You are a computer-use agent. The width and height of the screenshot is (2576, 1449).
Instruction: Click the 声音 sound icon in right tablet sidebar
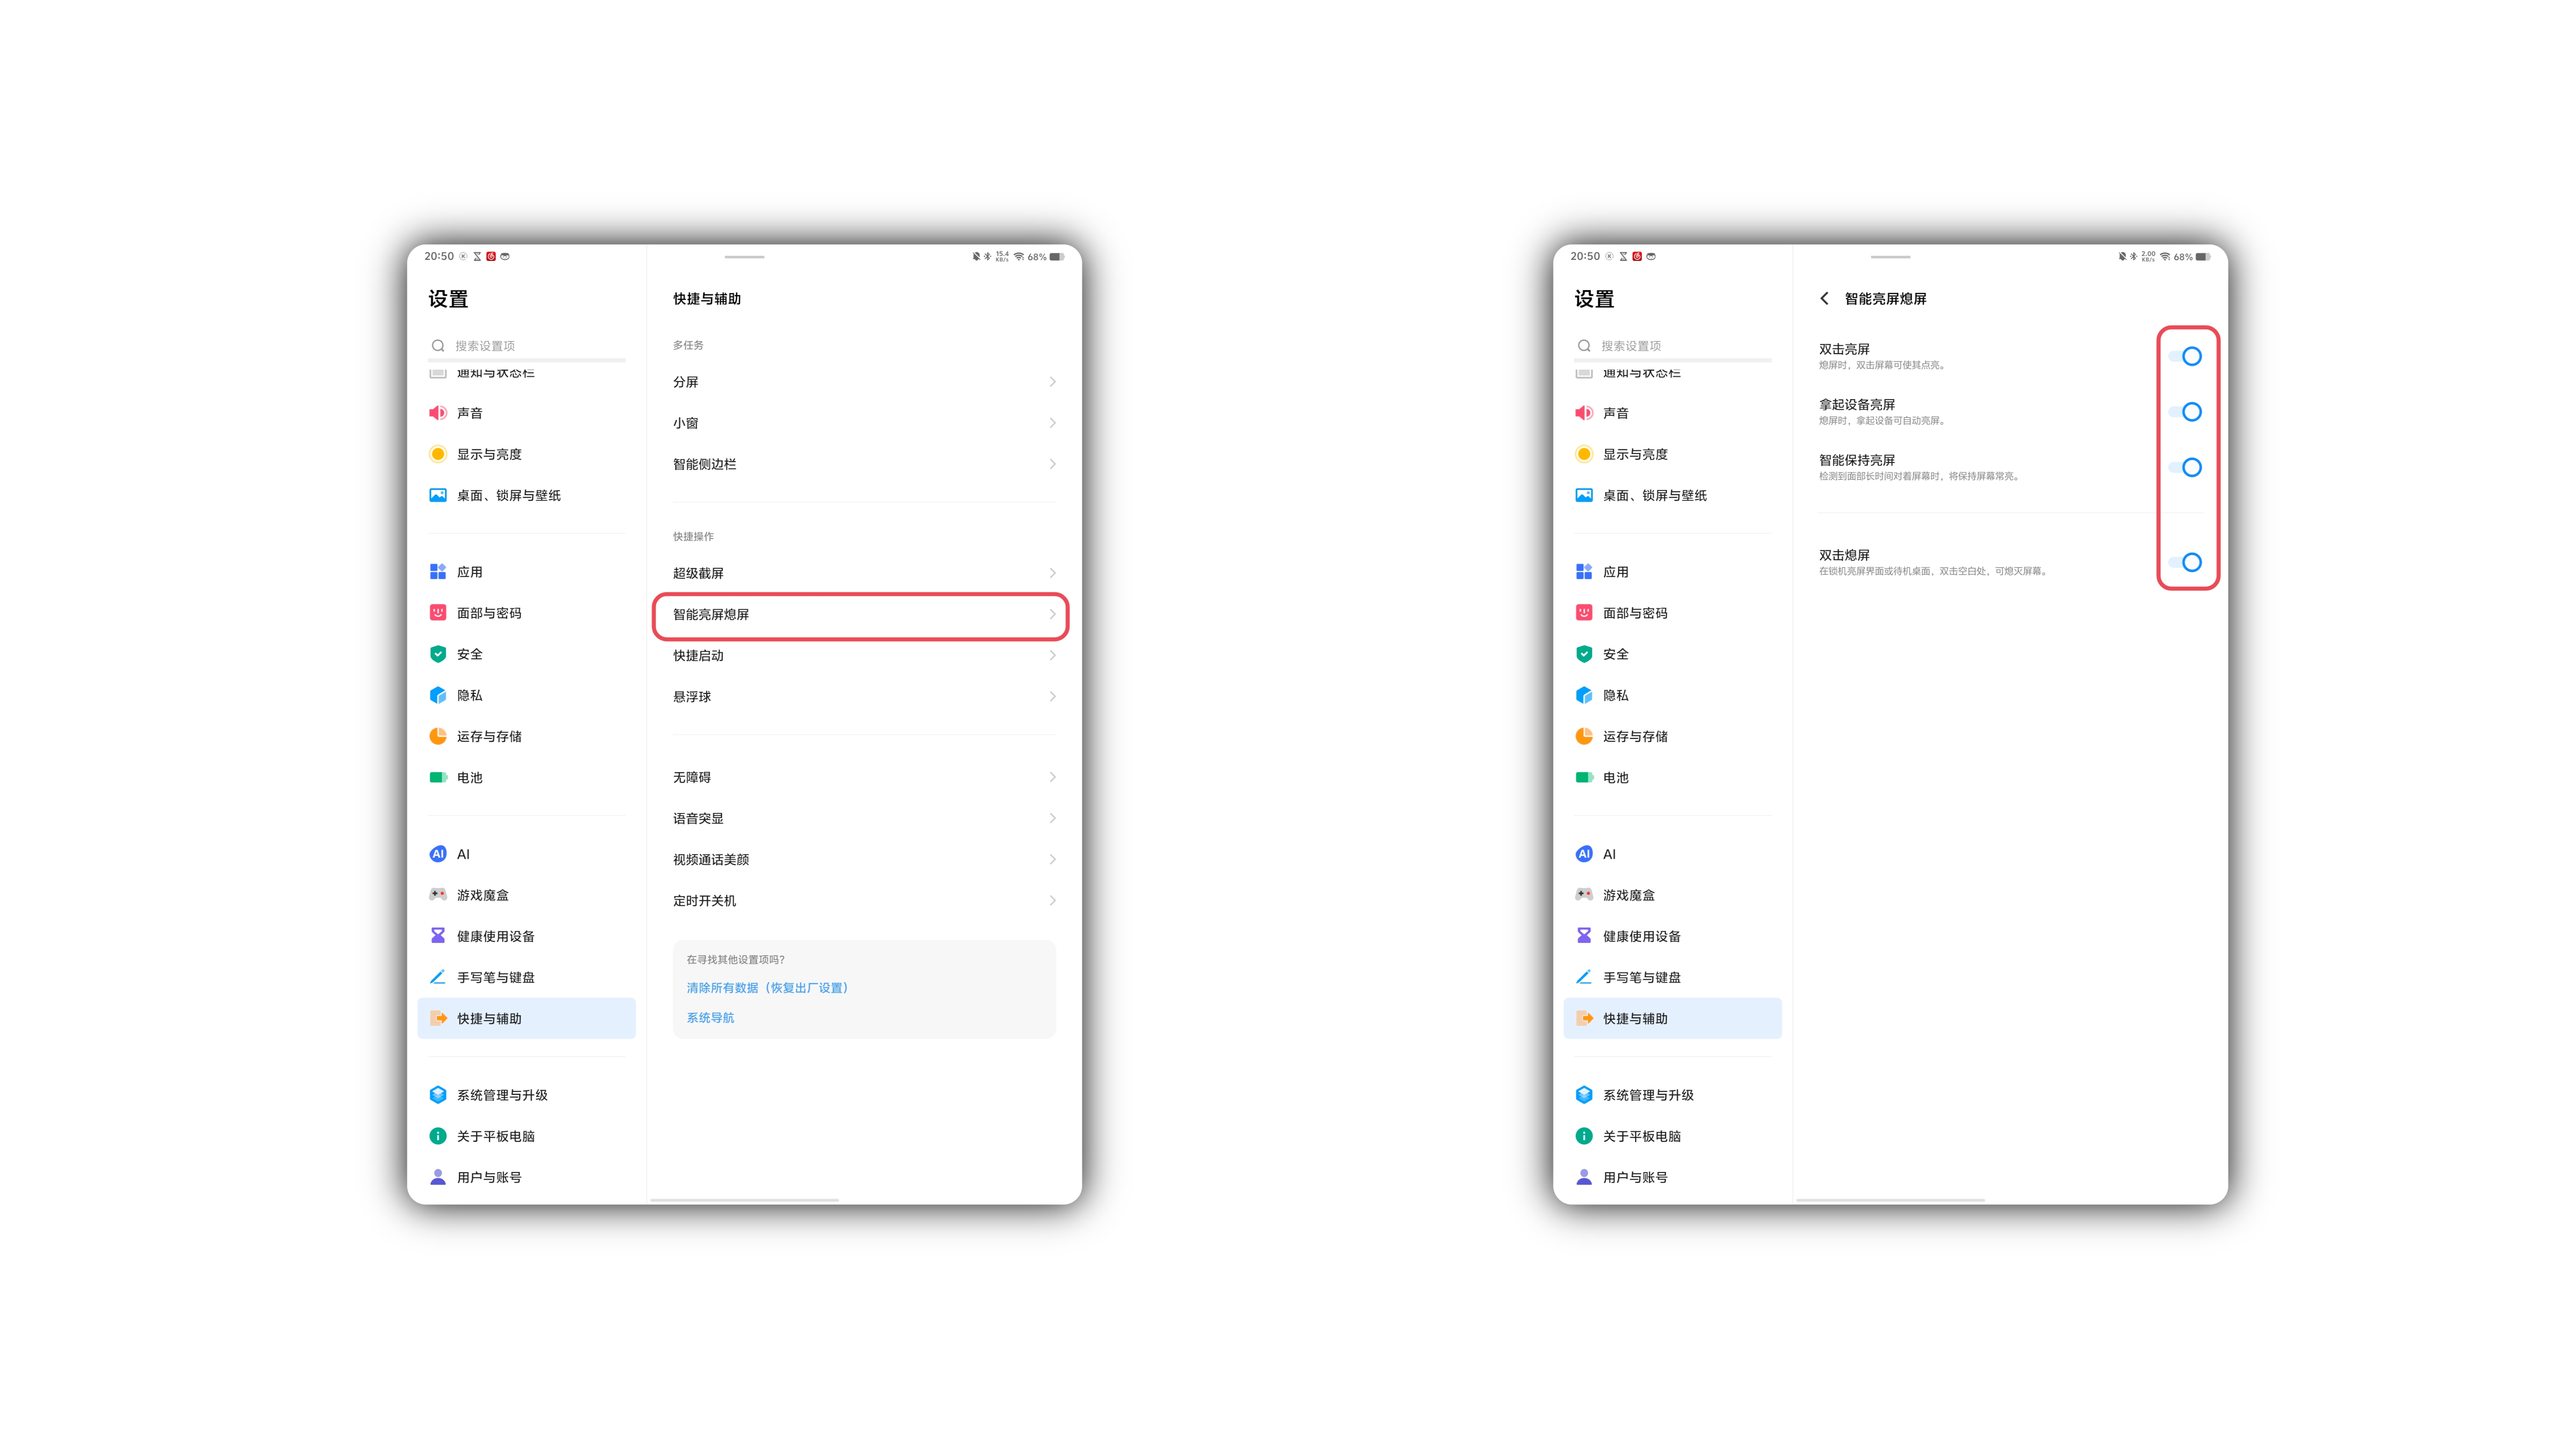[x=1583, y=413]
